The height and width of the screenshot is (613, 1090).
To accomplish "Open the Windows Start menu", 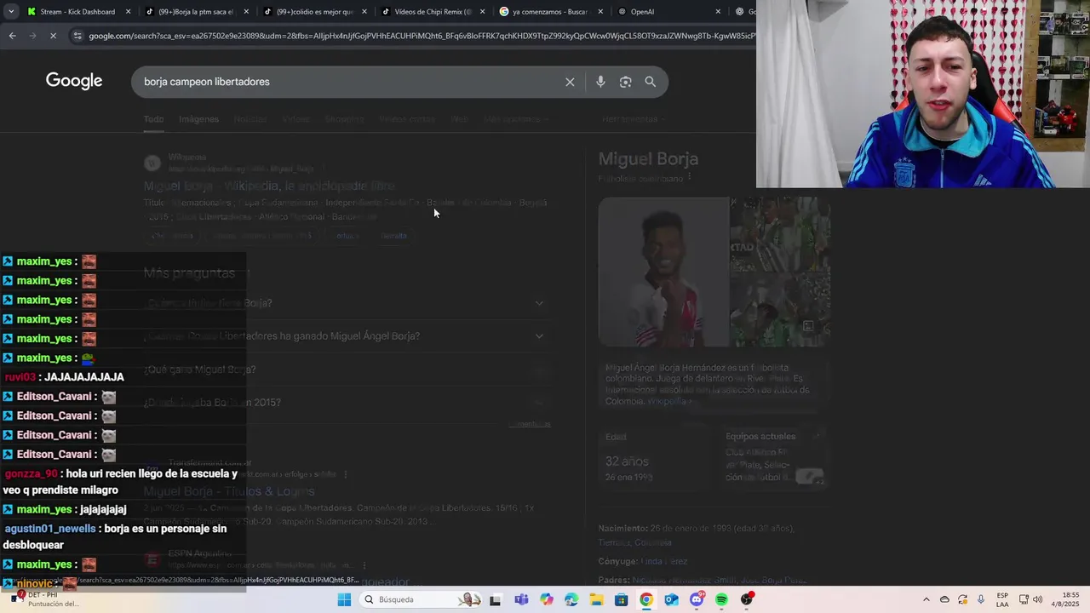I will [344, 599].
